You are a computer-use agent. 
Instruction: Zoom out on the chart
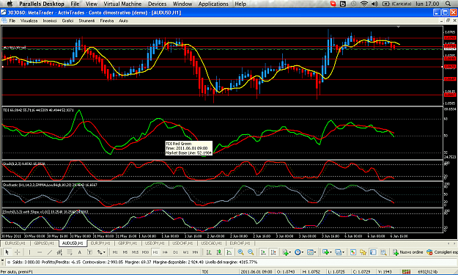tap(251, 252)
